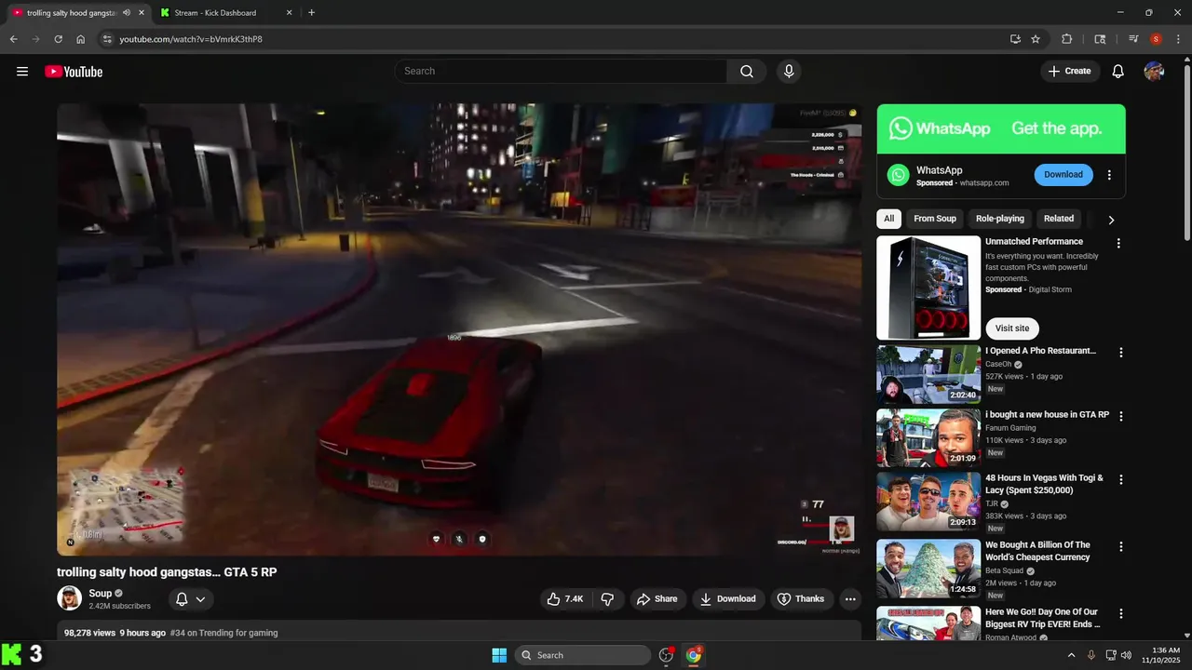Open #34 on Trending for gaming link
This screenshot has height=670, width=1192.
pyautogui.click(x=223, y=633)
